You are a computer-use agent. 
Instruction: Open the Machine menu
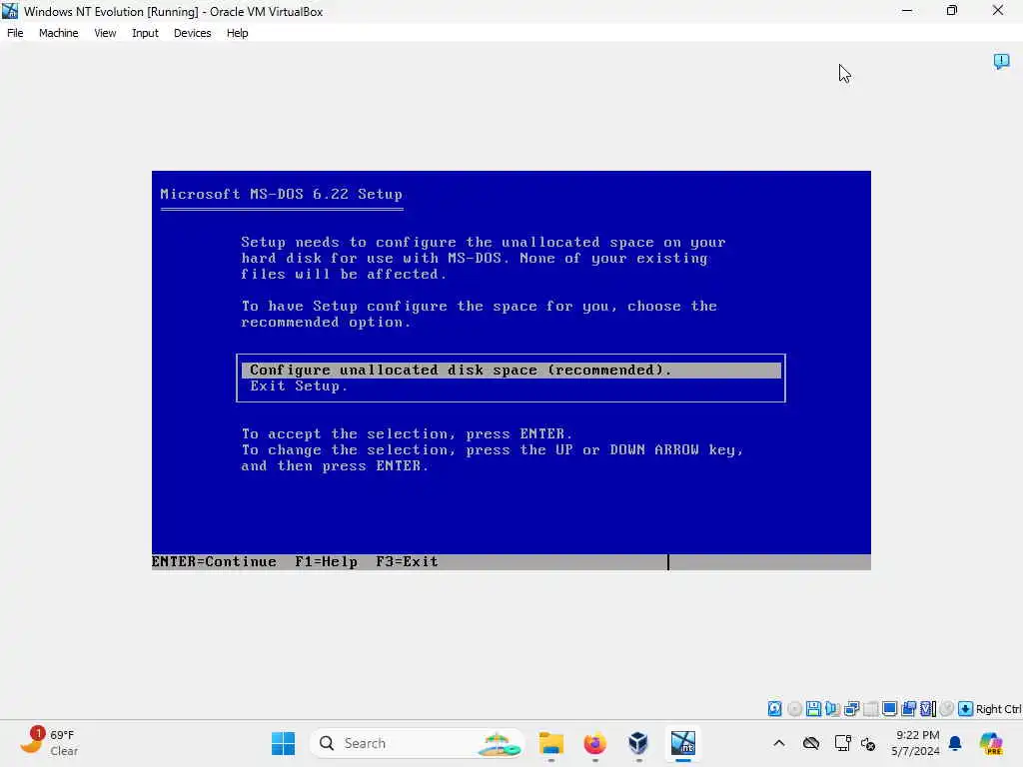58,33
